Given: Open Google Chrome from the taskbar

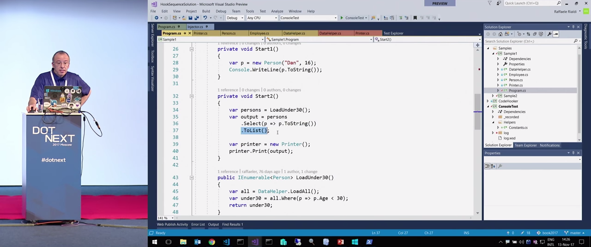Looking at the screenshot, I should pyautogui.click(x=211, y=242).
